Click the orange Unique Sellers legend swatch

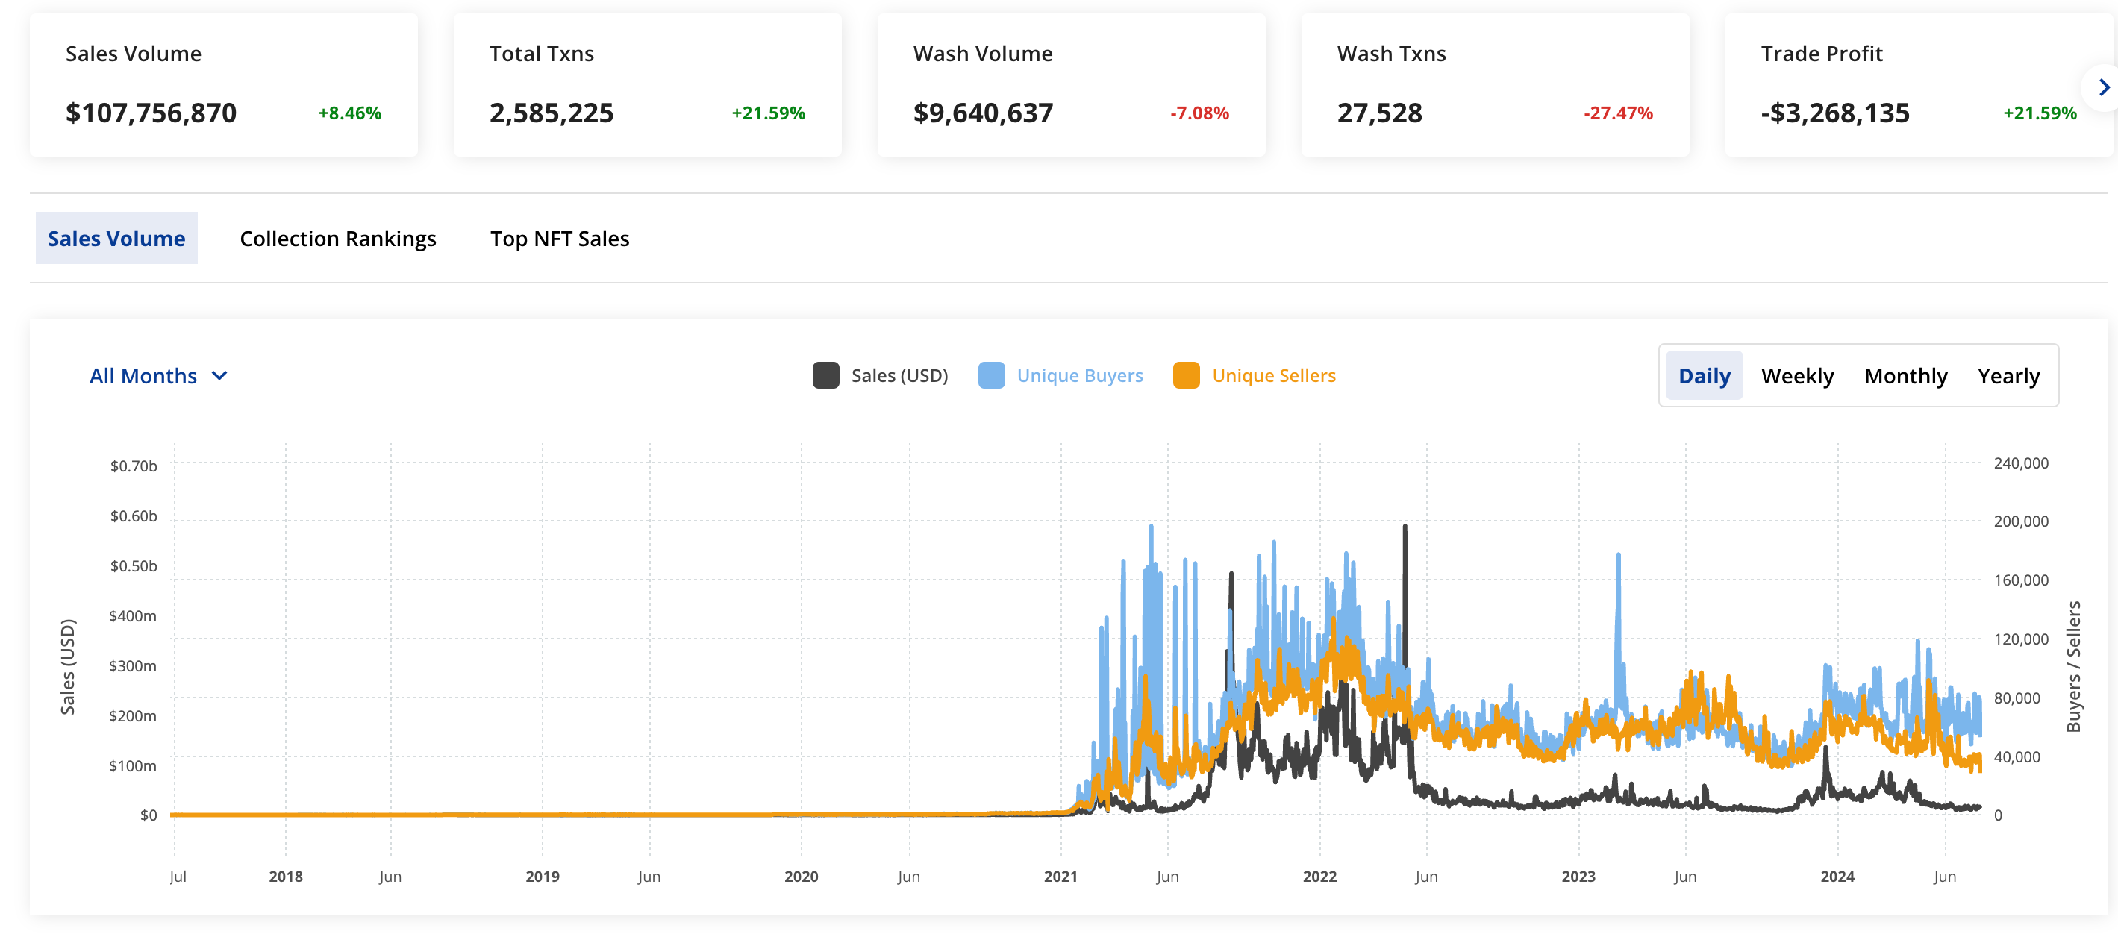point(1186,375)
